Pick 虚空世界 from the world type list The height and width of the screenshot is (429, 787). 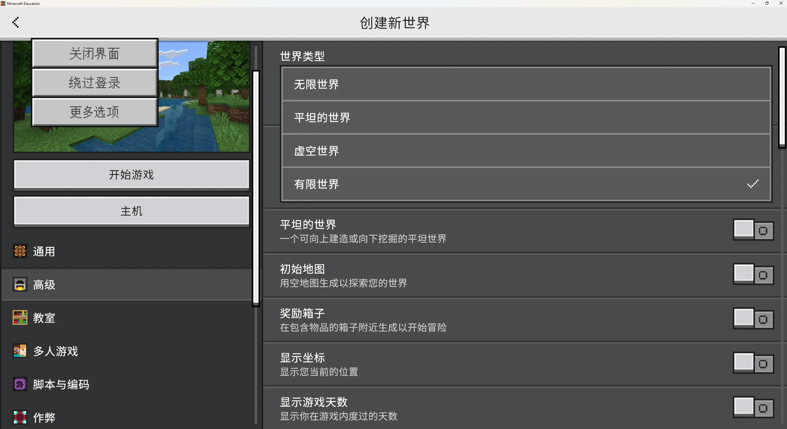(x=526, y=151)
